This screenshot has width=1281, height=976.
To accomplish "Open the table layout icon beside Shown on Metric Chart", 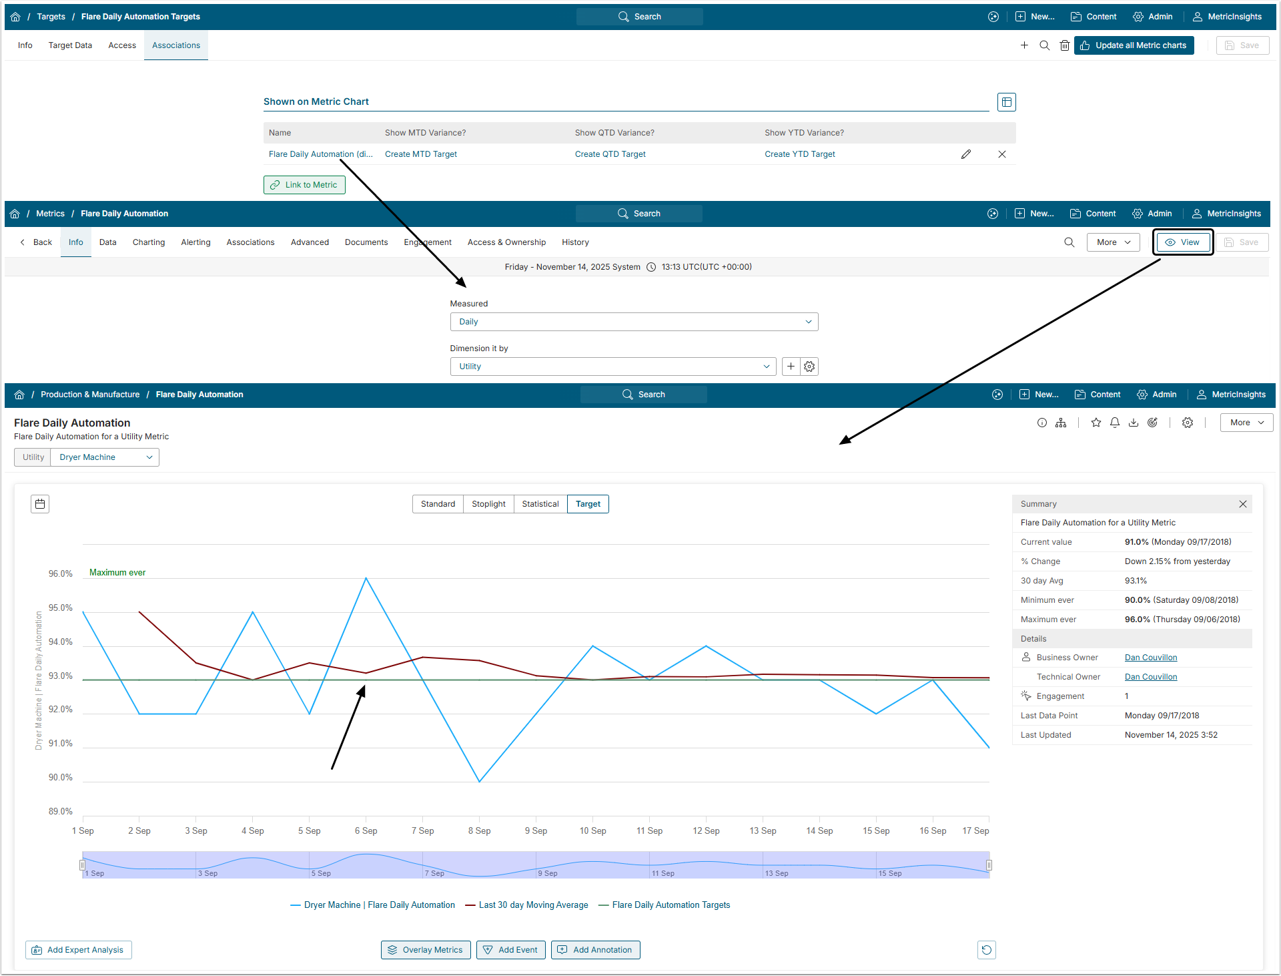I will click(x=1006, y=102).
